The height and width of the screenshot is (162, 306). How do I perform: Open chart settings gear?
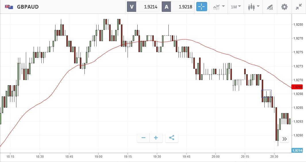[x=284, y=7]
